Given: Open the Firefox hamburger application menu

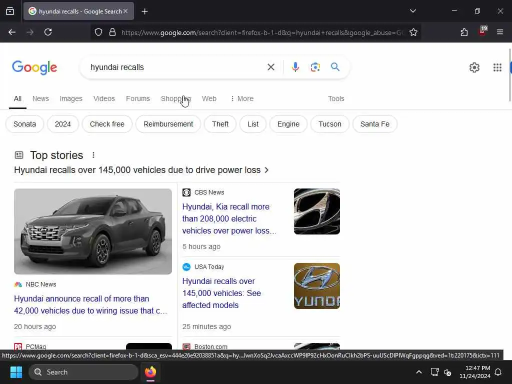Looking at the screenshot, I should tap(500, 32).
